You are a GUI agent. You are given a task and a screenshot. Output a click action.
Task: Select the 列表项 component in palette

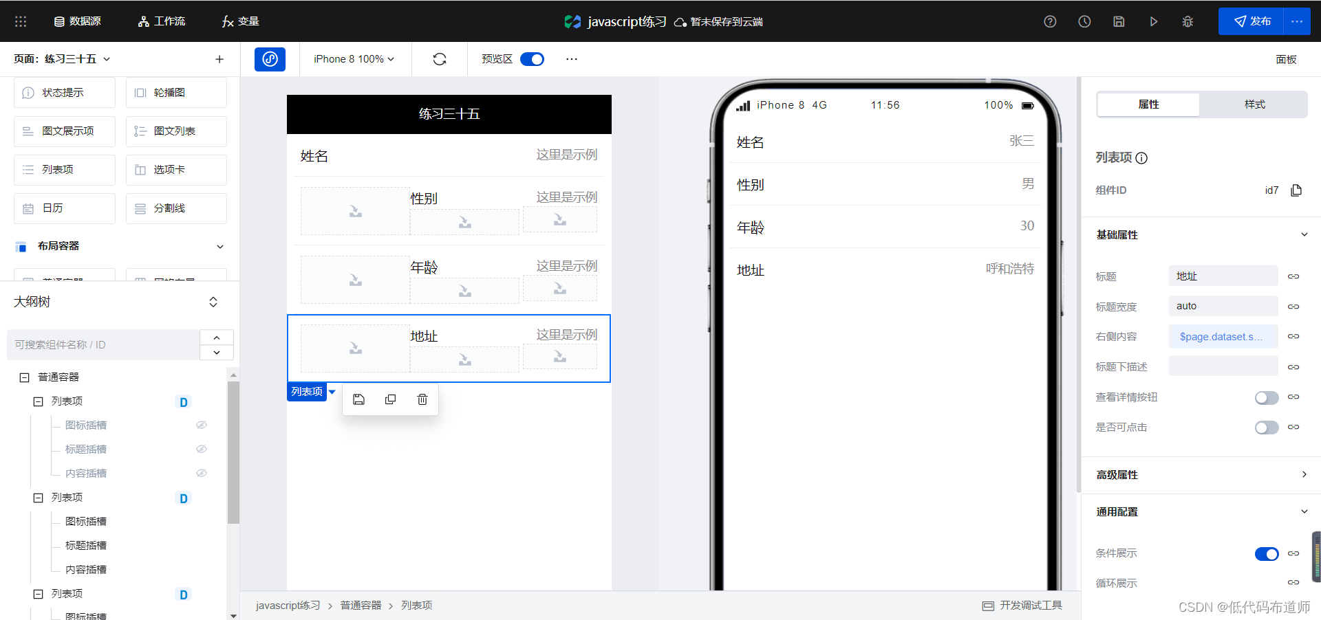click(x=65, y=169)
